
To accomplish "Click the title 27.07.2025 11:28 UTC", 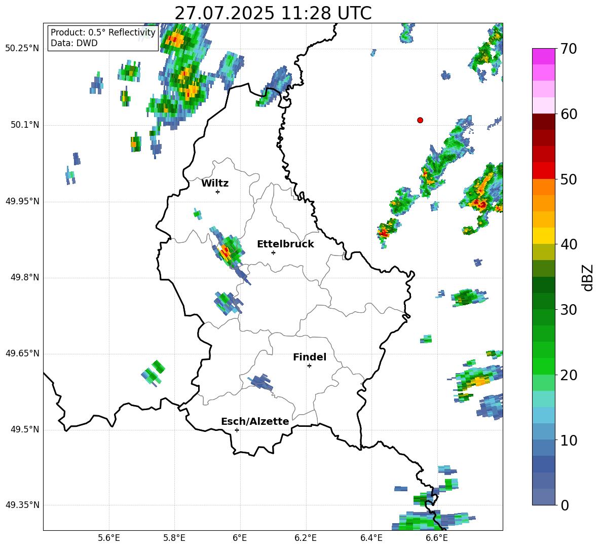I will [273, 13].
